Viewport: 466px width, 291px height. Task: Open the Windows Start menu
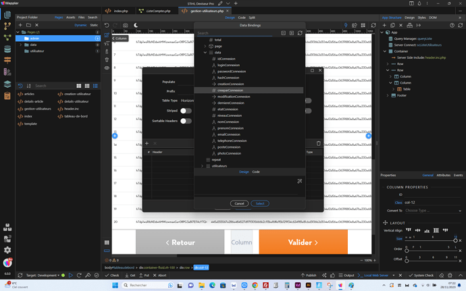115,286
